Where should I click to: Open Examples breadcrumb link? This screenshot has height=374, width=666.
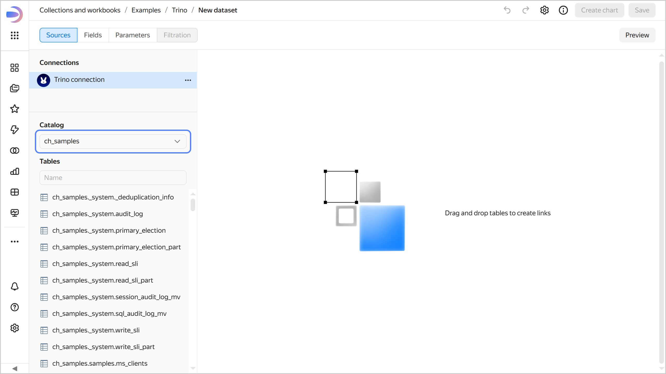pos(146,10)
